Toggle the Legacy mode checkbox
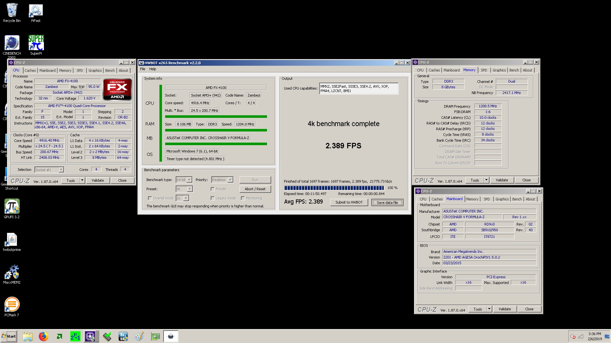Screen dimensions: 611x343 tap(213, 198)
